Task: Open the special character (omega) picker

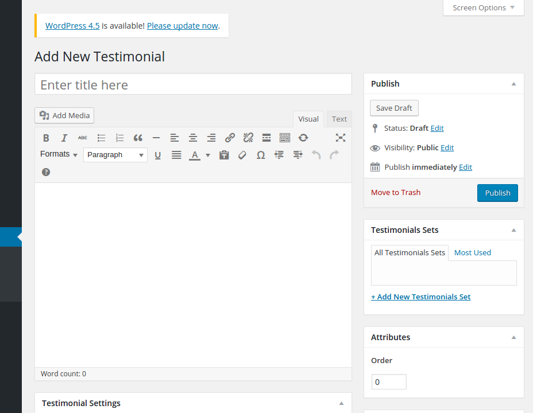Action: tap(261, 155)
